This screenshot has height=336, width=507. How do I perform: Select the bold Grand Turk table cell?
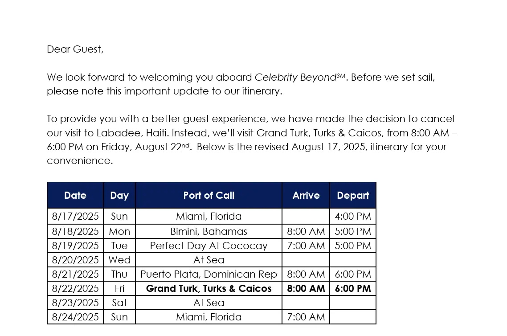[209, 288]
